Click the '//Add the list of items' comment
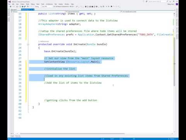This screenshot has width=186, height=140. click(73, 83)
